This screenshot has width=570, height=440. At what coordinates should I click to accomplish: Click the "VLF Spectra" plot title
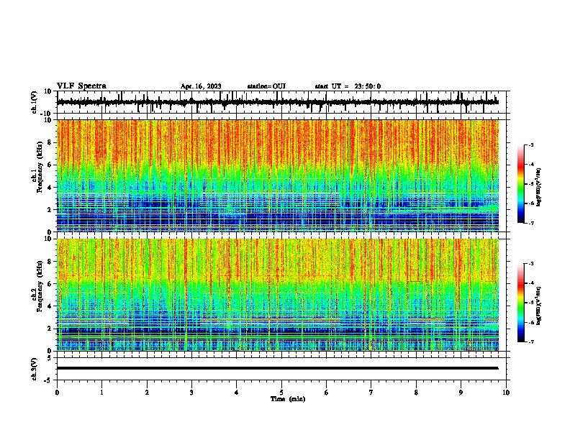(81, 86)
